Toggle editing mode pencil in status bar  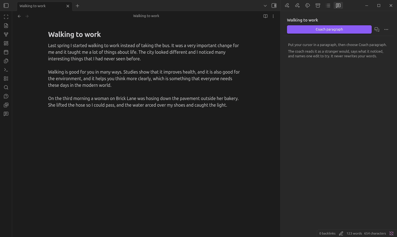pos(341,233)
